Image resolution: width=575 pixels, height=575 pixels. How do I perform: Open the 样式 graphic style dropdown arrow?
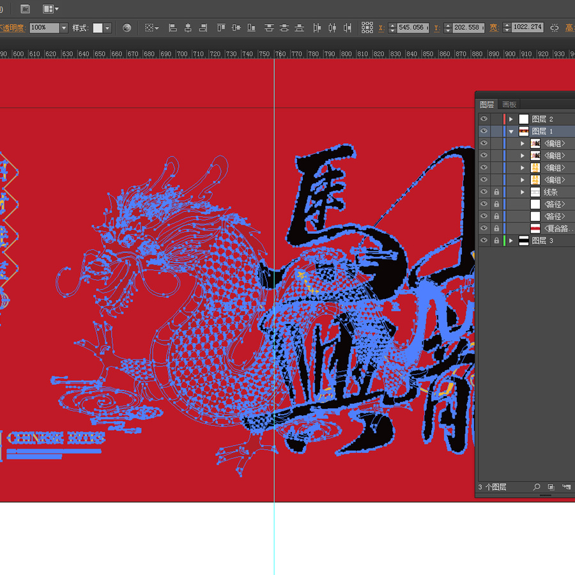[107, 28]
